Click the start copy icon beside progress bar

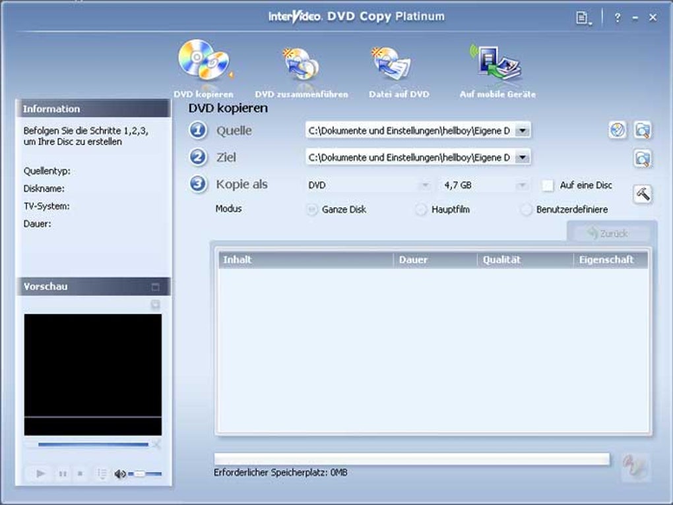(635, 466)
